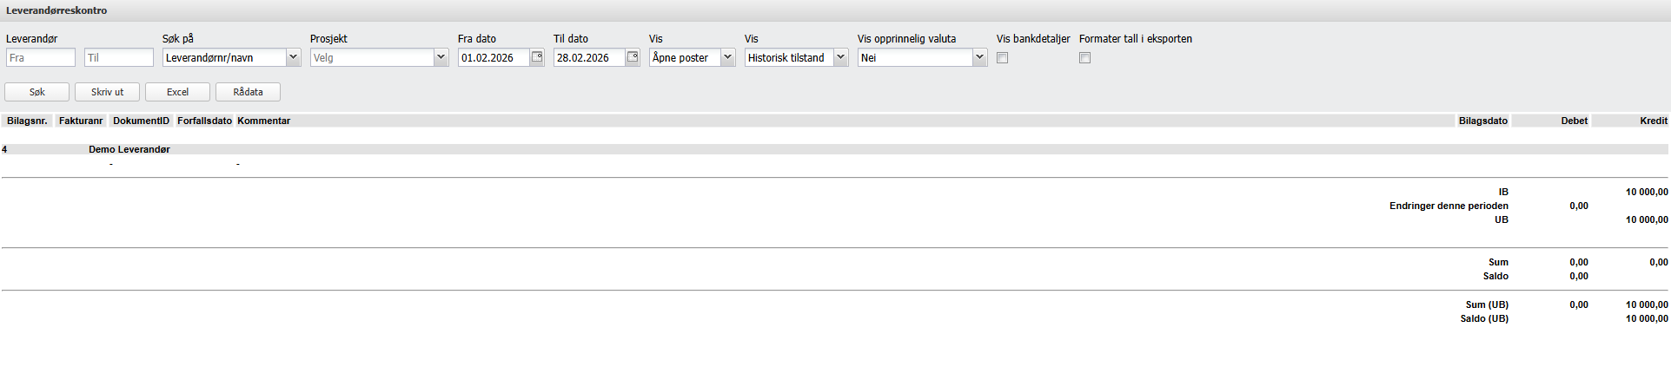Open the Vis opprinnelig valuta dropdown
Viewport: 1671px width, 373px height.
click(979, 57)
